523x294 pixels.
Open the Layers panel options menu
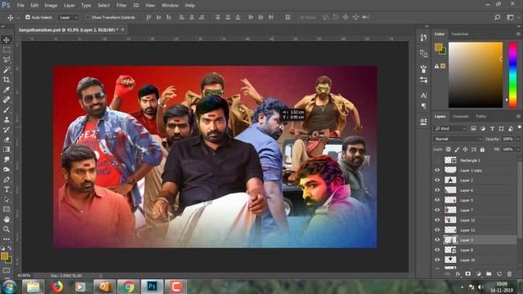point(518,116)
